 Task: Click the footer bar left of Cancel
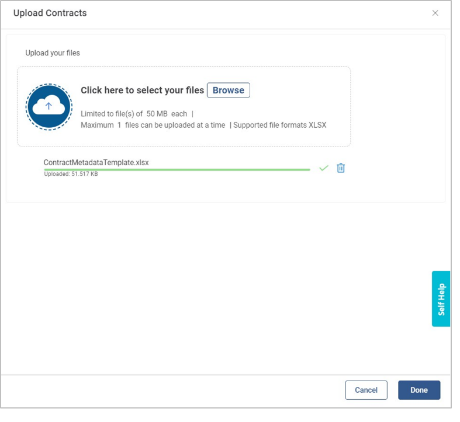pyautogui.click(x=175, y=390)
